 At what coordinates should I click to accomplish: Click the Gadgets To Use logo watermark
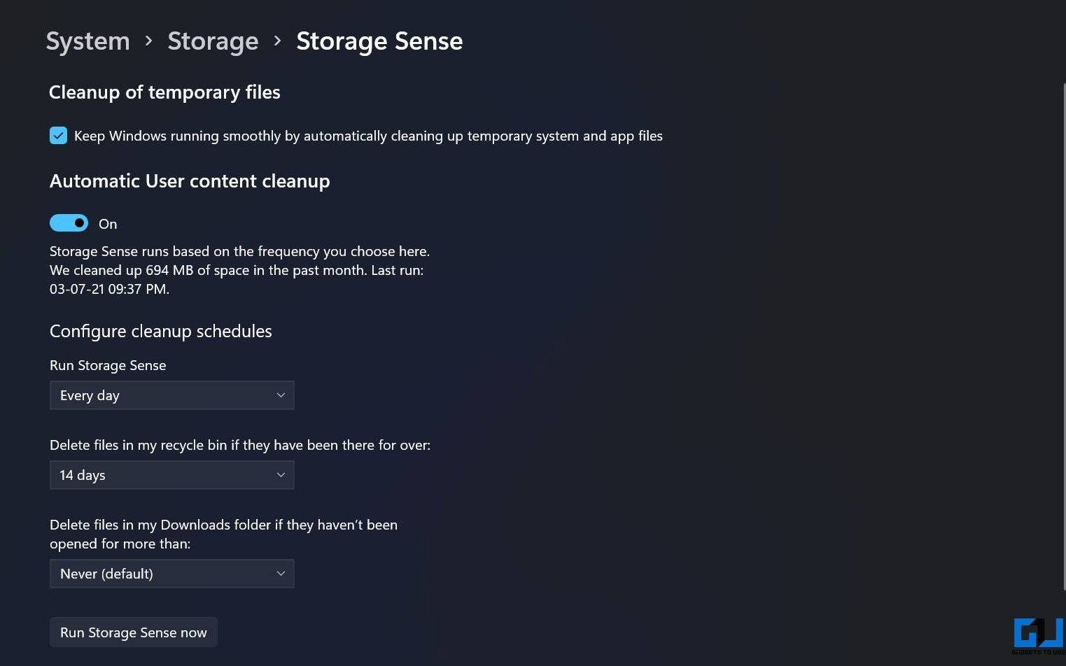(1039, 635)
